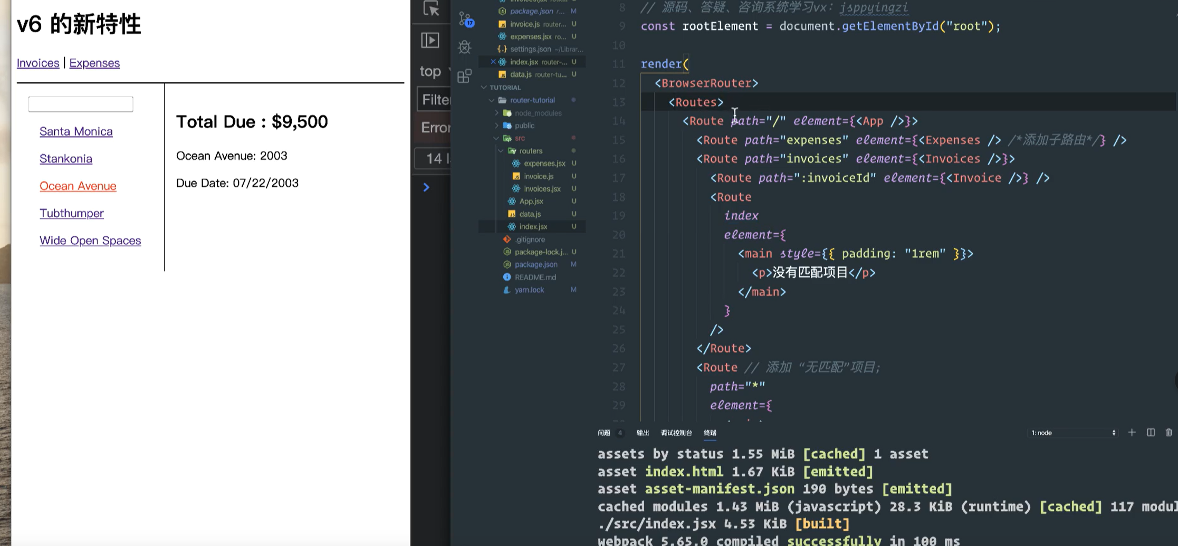This screenshot has width=1178, height=546.
Task: Open App.jsx in src folder
Action: pyautogui.click(x=531, y=202)
